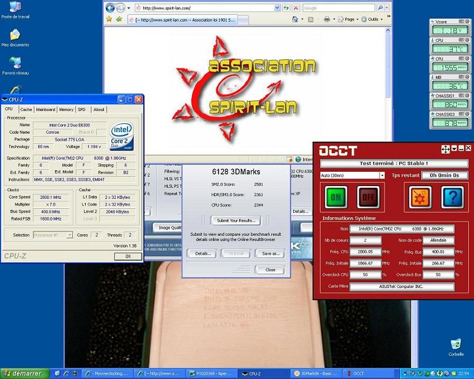Switch to the Memory tab in CPU-Z
474x379 pixels.
[66, 109]
